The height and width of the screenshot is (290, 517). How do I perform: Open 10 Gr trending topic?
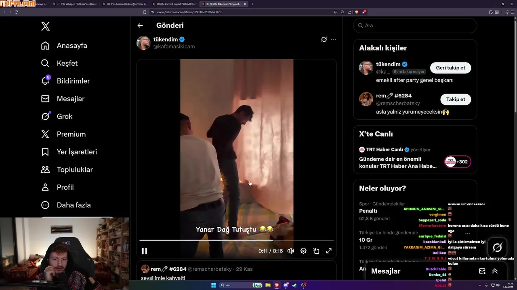pyautogui.click(x=365, y=240)
